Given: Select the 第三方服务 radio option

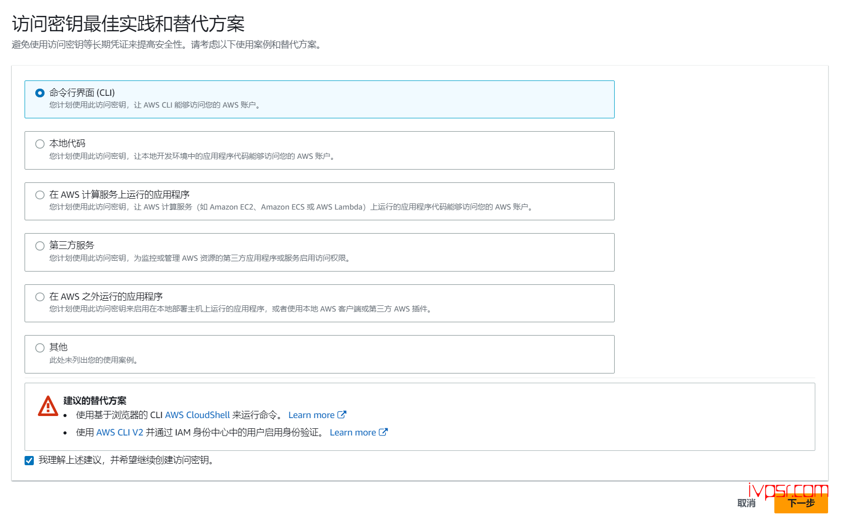Looking at the screenshot, I should click(40, 246).
